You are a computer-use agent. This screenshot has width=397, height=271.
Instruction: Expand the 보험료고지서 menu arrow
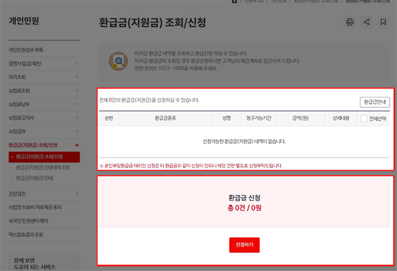click(77, 118)
